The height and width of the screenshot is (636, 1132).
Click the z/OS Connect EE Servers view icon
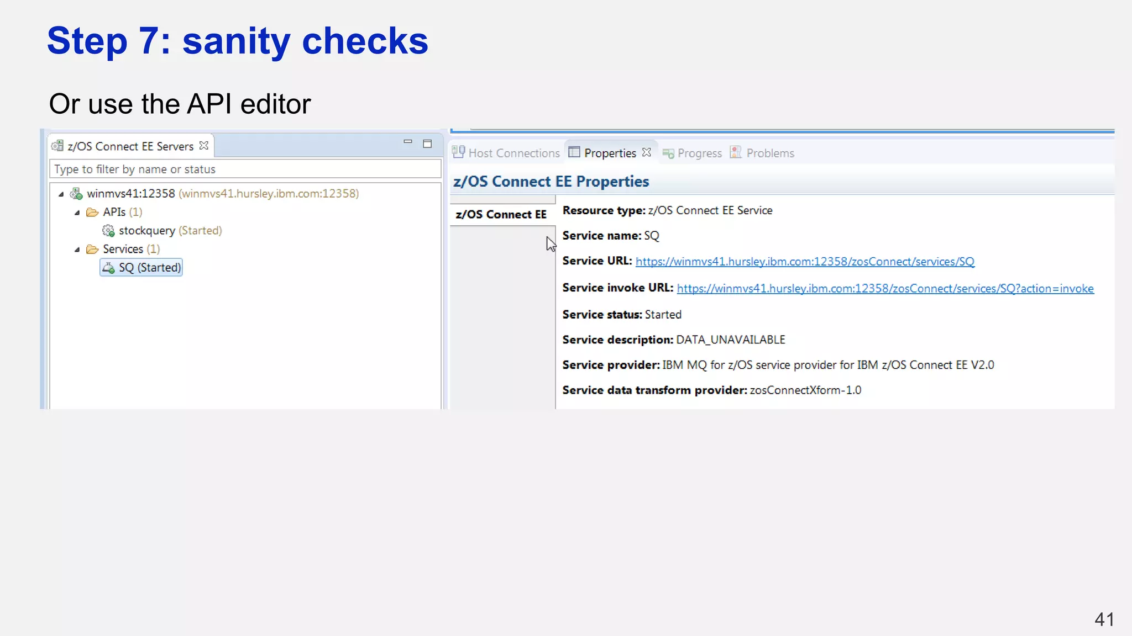point(57,146)
